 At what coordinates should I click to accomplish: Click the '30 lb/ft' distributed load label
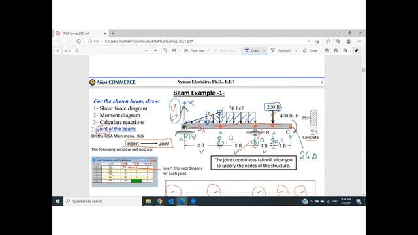[236, 108]
